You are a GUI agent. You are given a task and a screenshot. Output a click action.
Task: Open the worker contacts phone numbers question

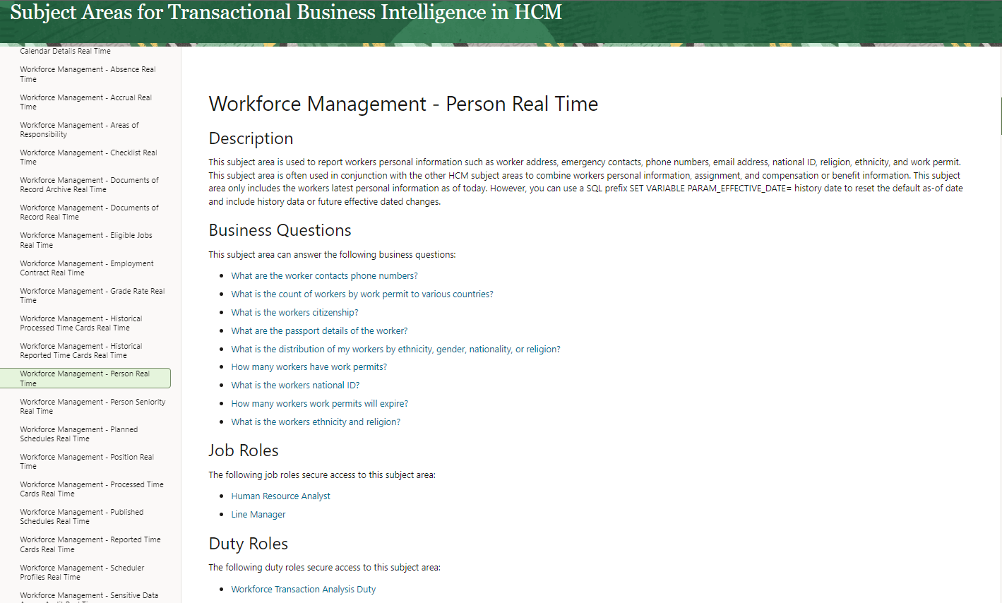coord(324,275)
